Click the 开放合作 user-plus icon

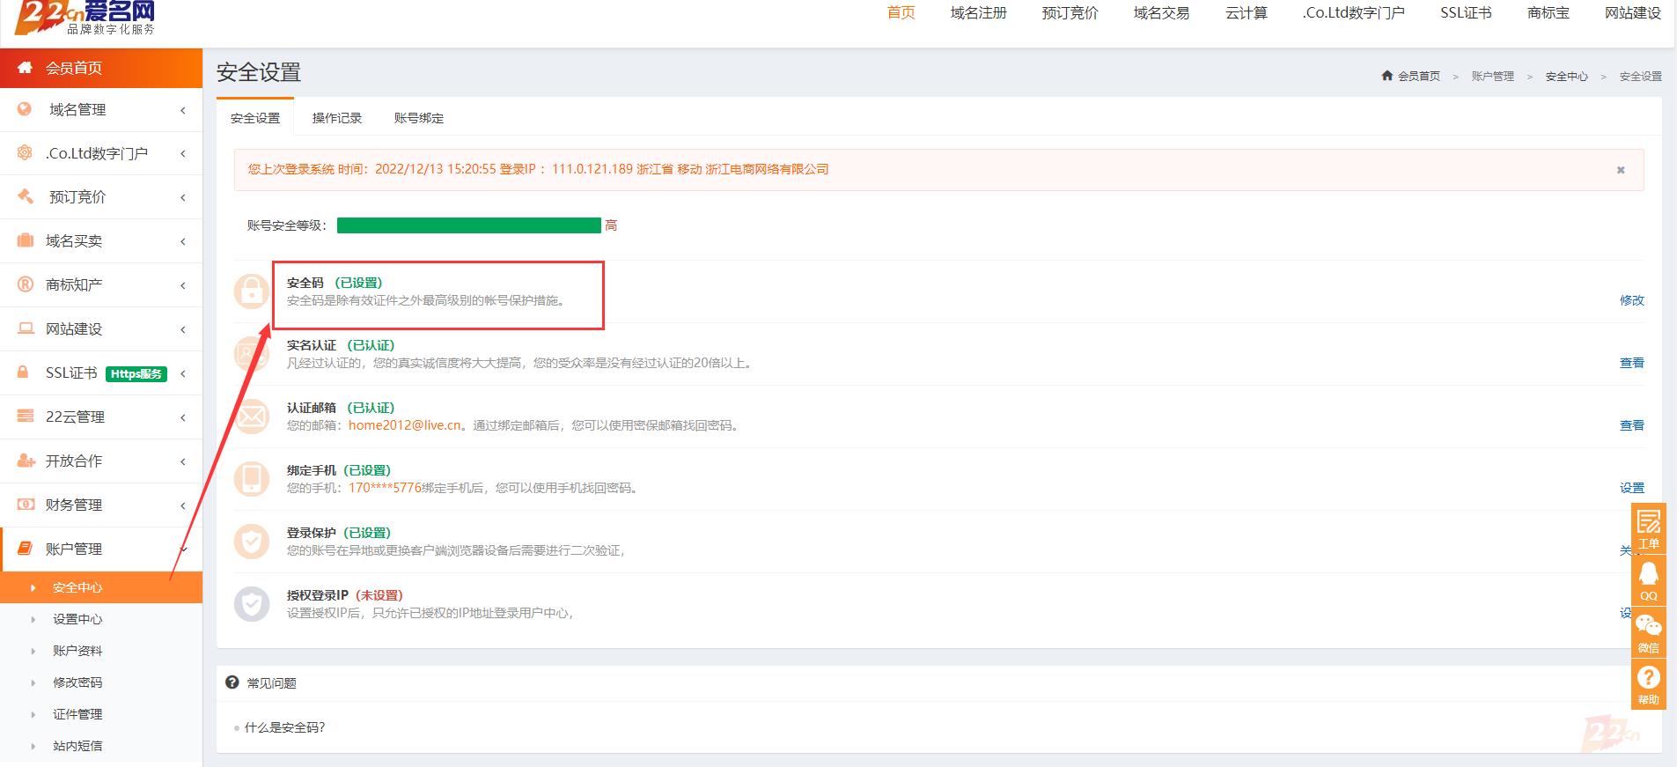click(26, 461)
